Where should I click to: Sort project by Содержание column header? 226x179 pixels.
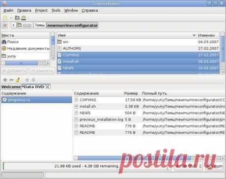(98, 93)
